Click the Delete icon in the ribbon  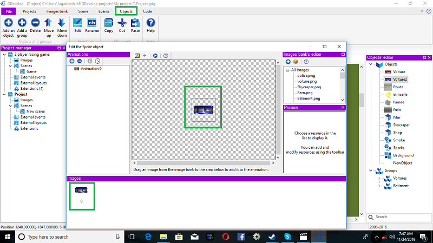35,23
